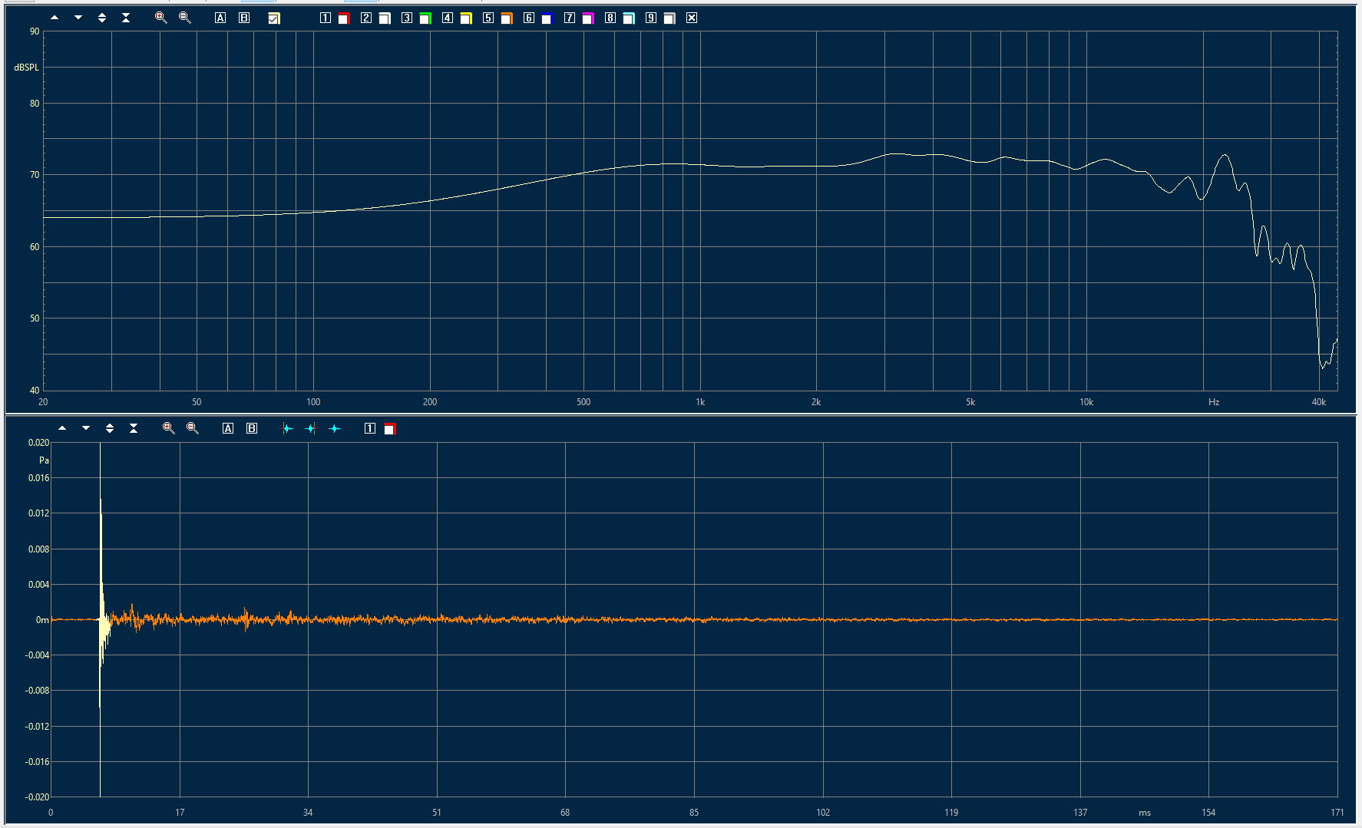1362x828 pixels.
Task: Click the red overlay 1 color swatch
Action: tap(344, 18)
